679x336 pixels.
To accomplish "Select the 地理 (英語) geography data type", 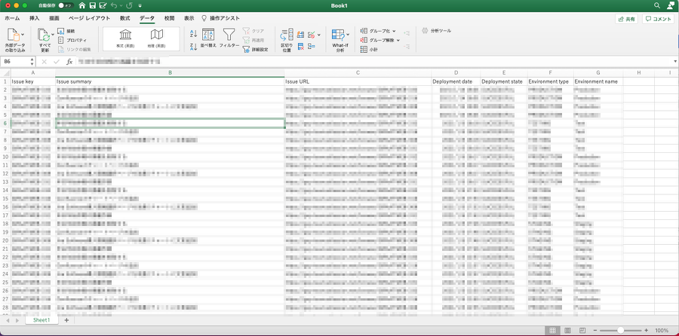I will pos(157,39).
